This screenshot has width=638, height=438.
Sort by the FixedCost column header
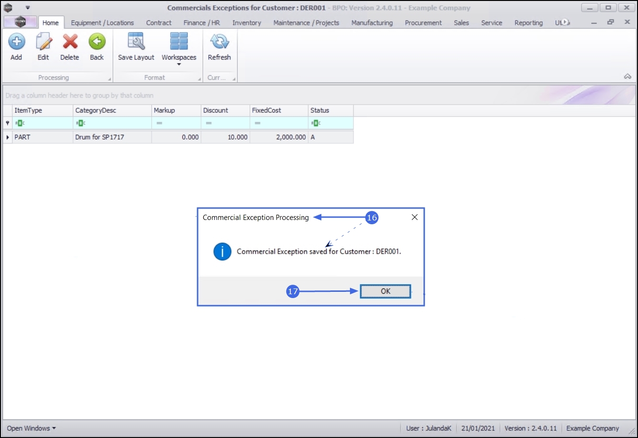click(279, 110)
